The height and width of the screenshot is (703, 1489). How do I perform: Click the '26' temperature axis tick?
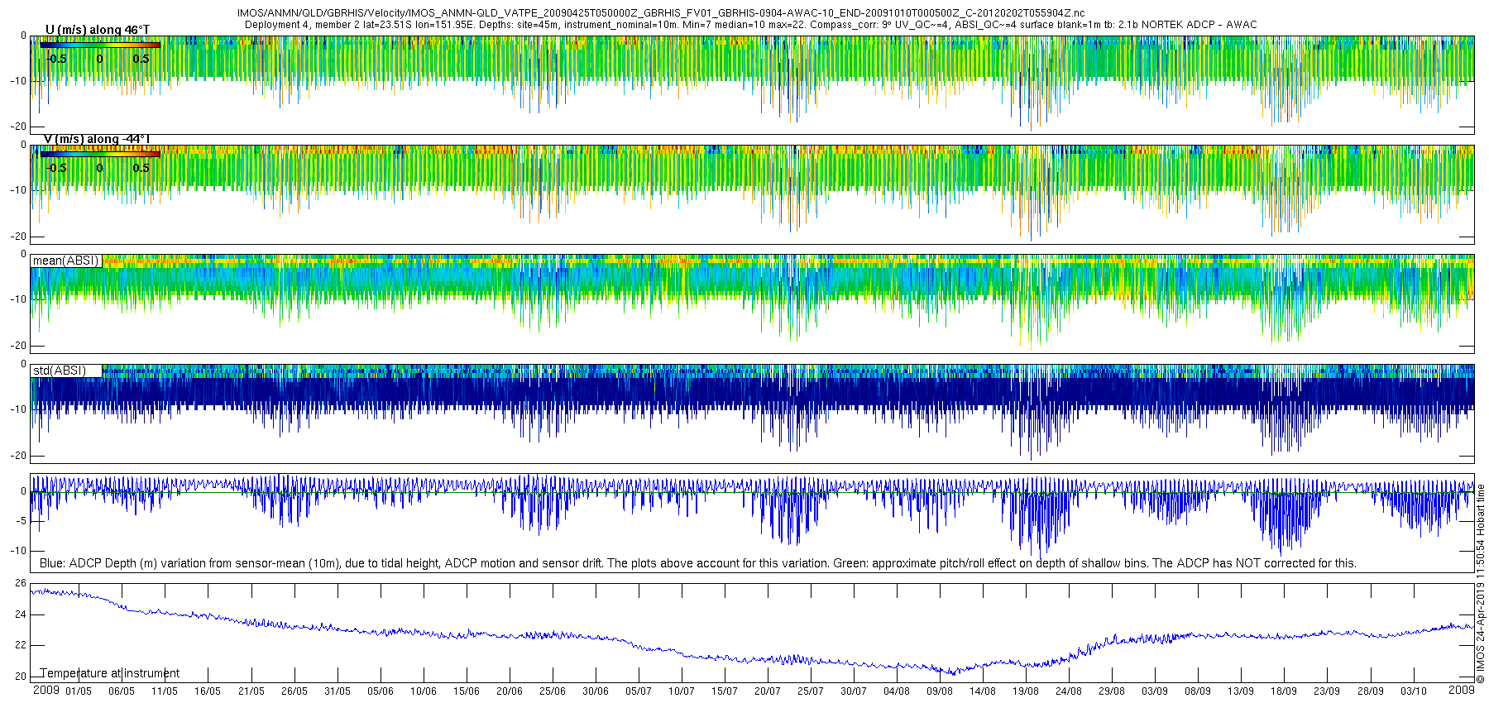point(21,583)
